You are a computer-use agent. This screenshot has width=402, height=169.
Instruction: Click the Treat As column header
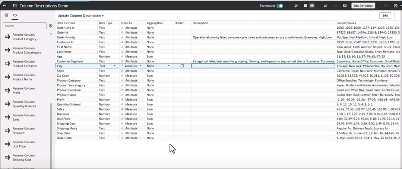(x=126, y=23)
